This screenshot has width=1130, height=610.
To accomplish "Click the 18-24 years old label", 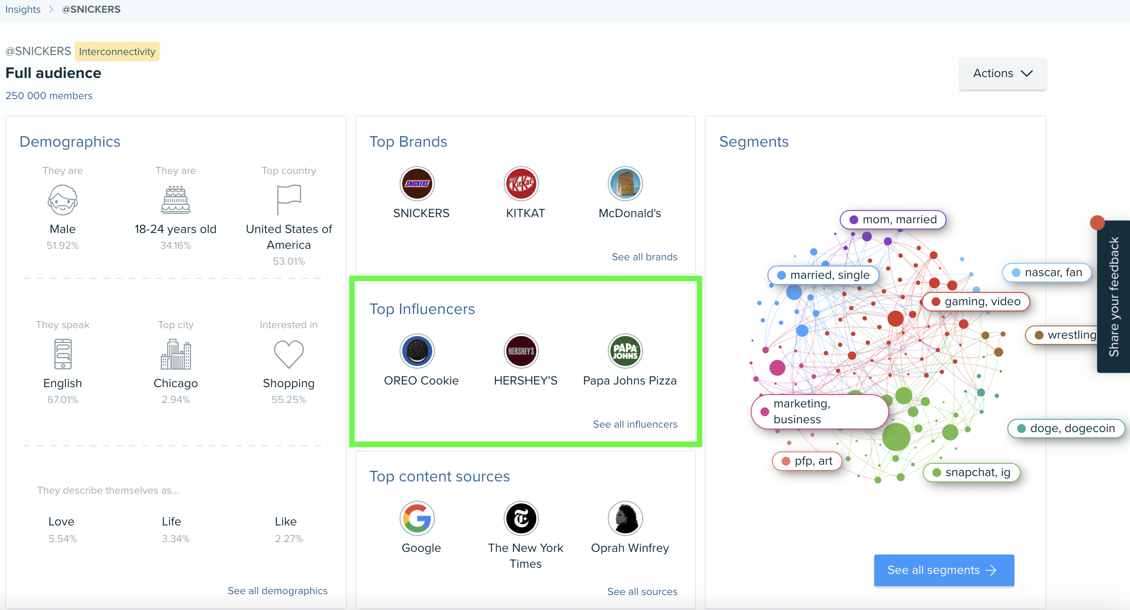I will 176,229.
